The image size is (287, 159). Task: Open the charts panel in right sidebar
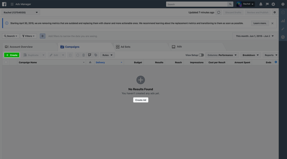point(283,20)
